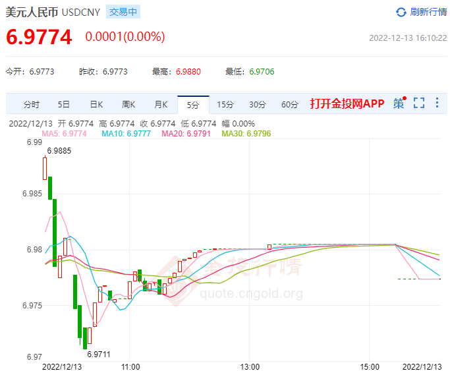Click the refresh quotes circular arrow icon
Viewport: 450px width, 371px height.
pos(401,12)
